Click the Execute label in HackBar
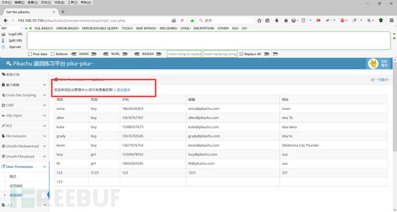This screenshot has width=397, height=212. pos(15,46)
